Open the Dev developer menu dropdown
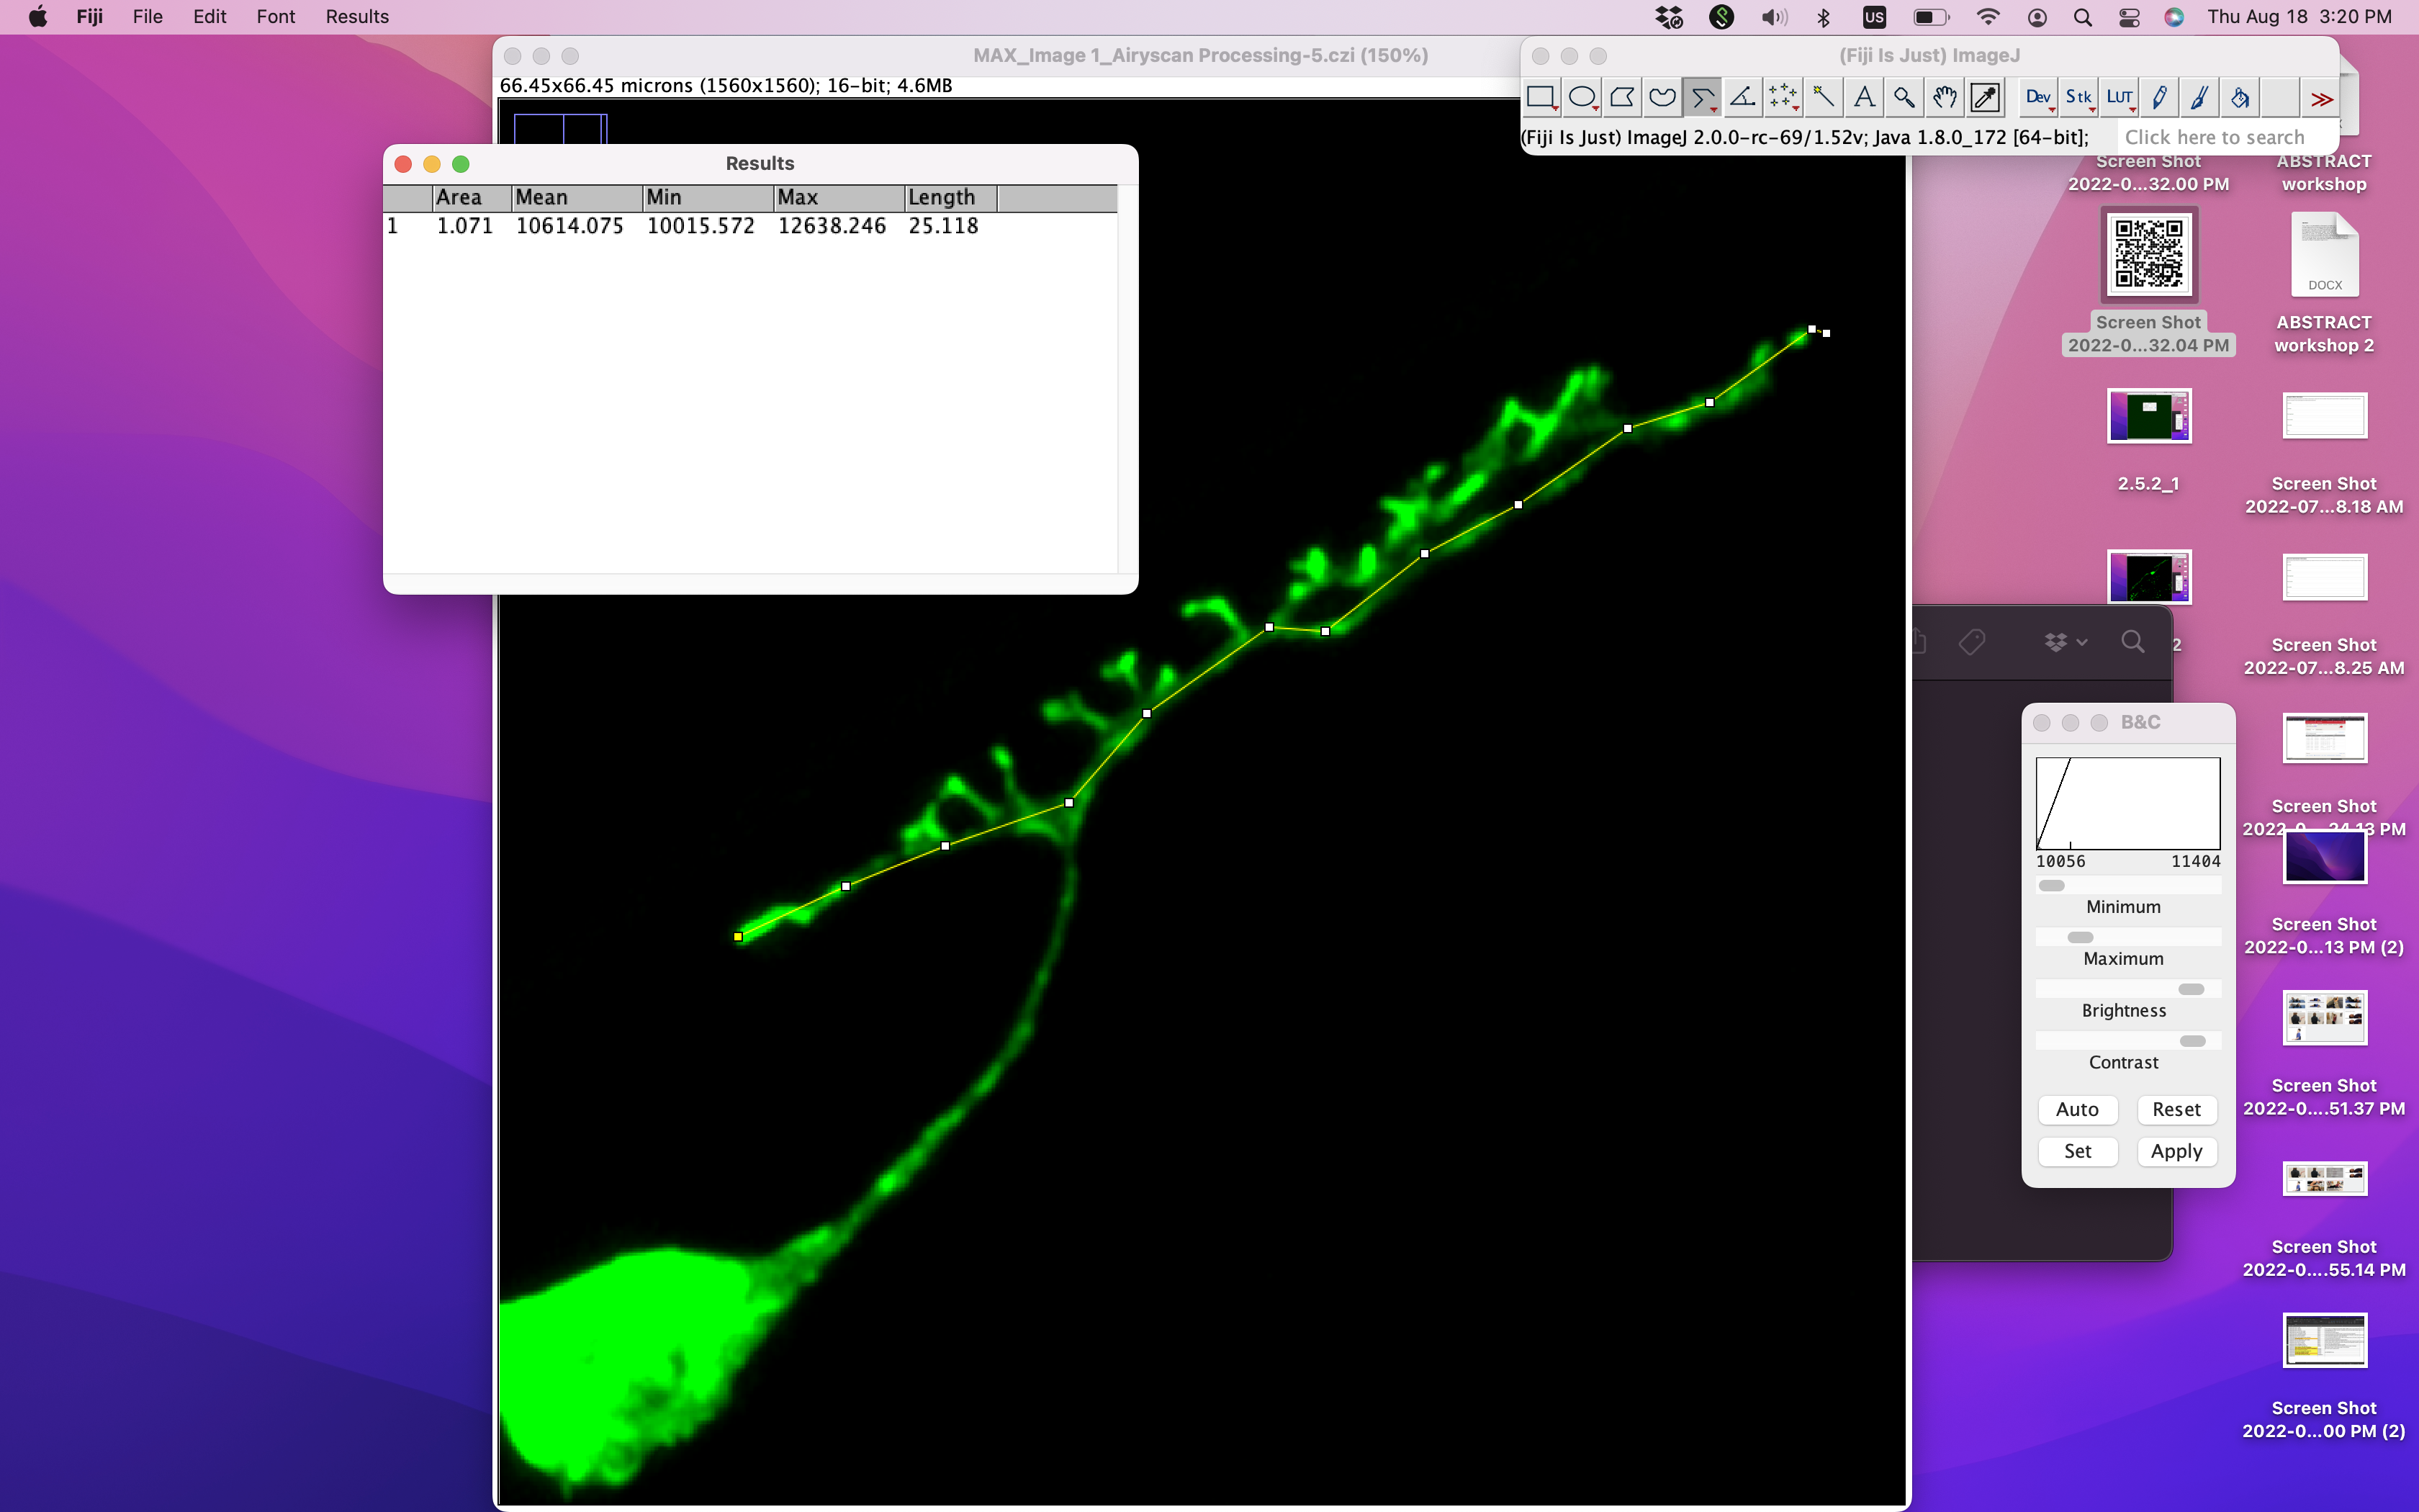 tap(2038, 97)
